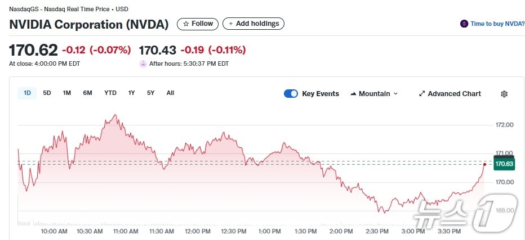Click the star icon in Follow
Image resolution: width=525 pixels, height=240 pixels.
coord(186,24)
